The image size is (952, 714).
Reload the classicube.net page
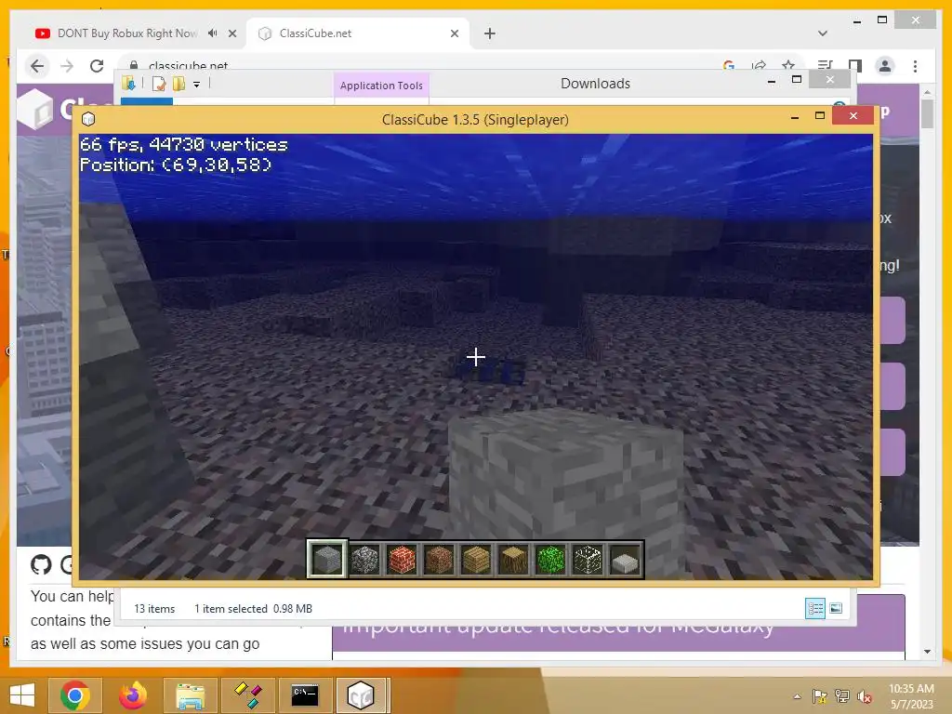[97, 66]
